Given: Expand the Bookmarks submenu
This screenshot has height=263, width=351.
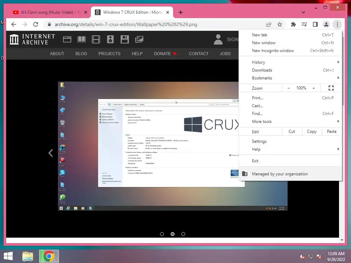Looking at the screenshot, I should 290,78.
